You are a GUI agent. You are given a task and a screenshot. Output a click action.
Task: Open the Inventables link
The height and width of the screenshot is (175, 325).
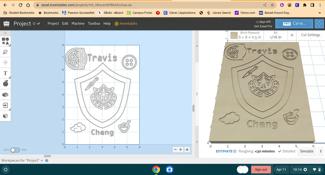[126, 23]
